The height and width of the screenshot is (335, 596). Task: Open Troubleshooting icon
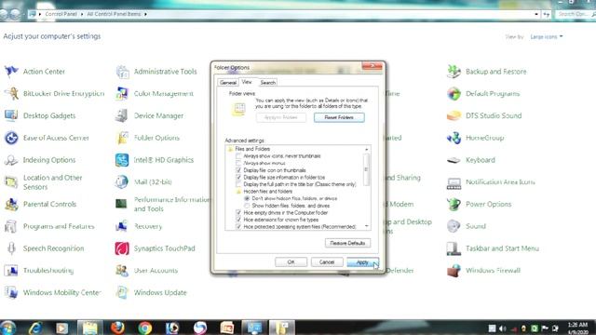(x=11, y=271)
